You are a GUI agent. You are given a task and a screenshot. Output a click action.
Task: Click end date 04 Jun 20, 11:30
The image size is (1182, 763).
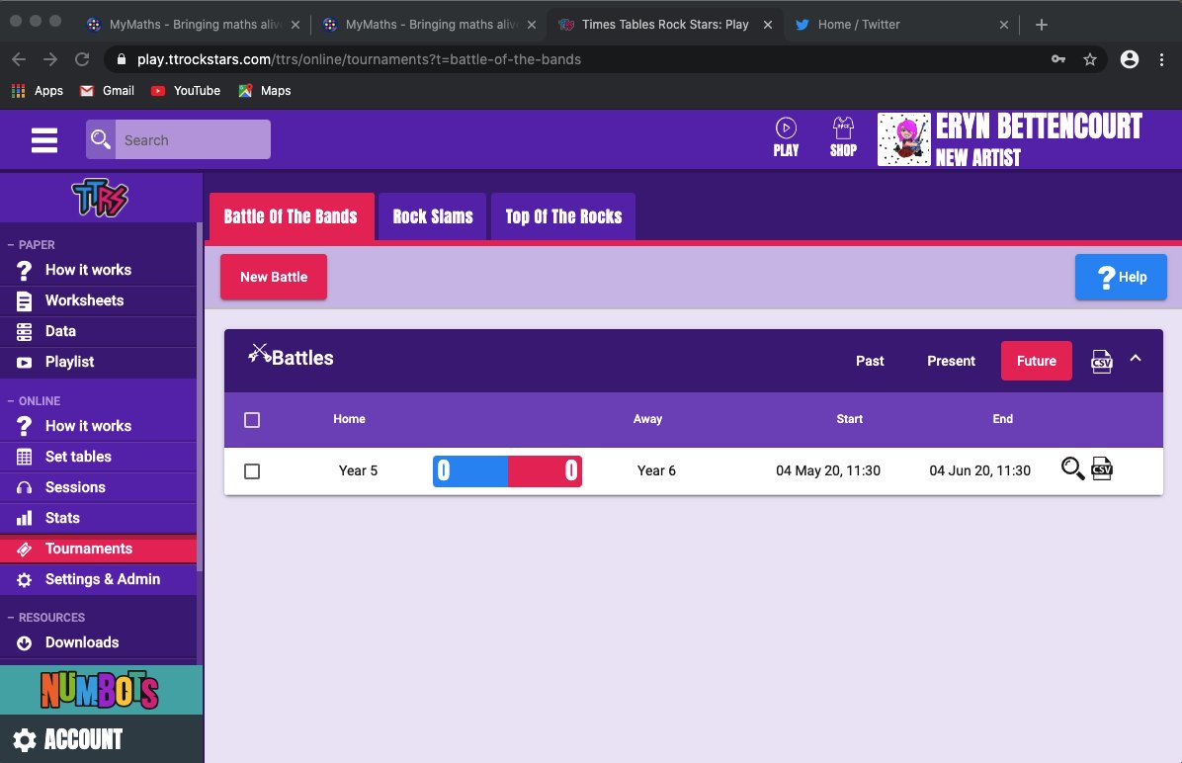click(x=979, y=471)
